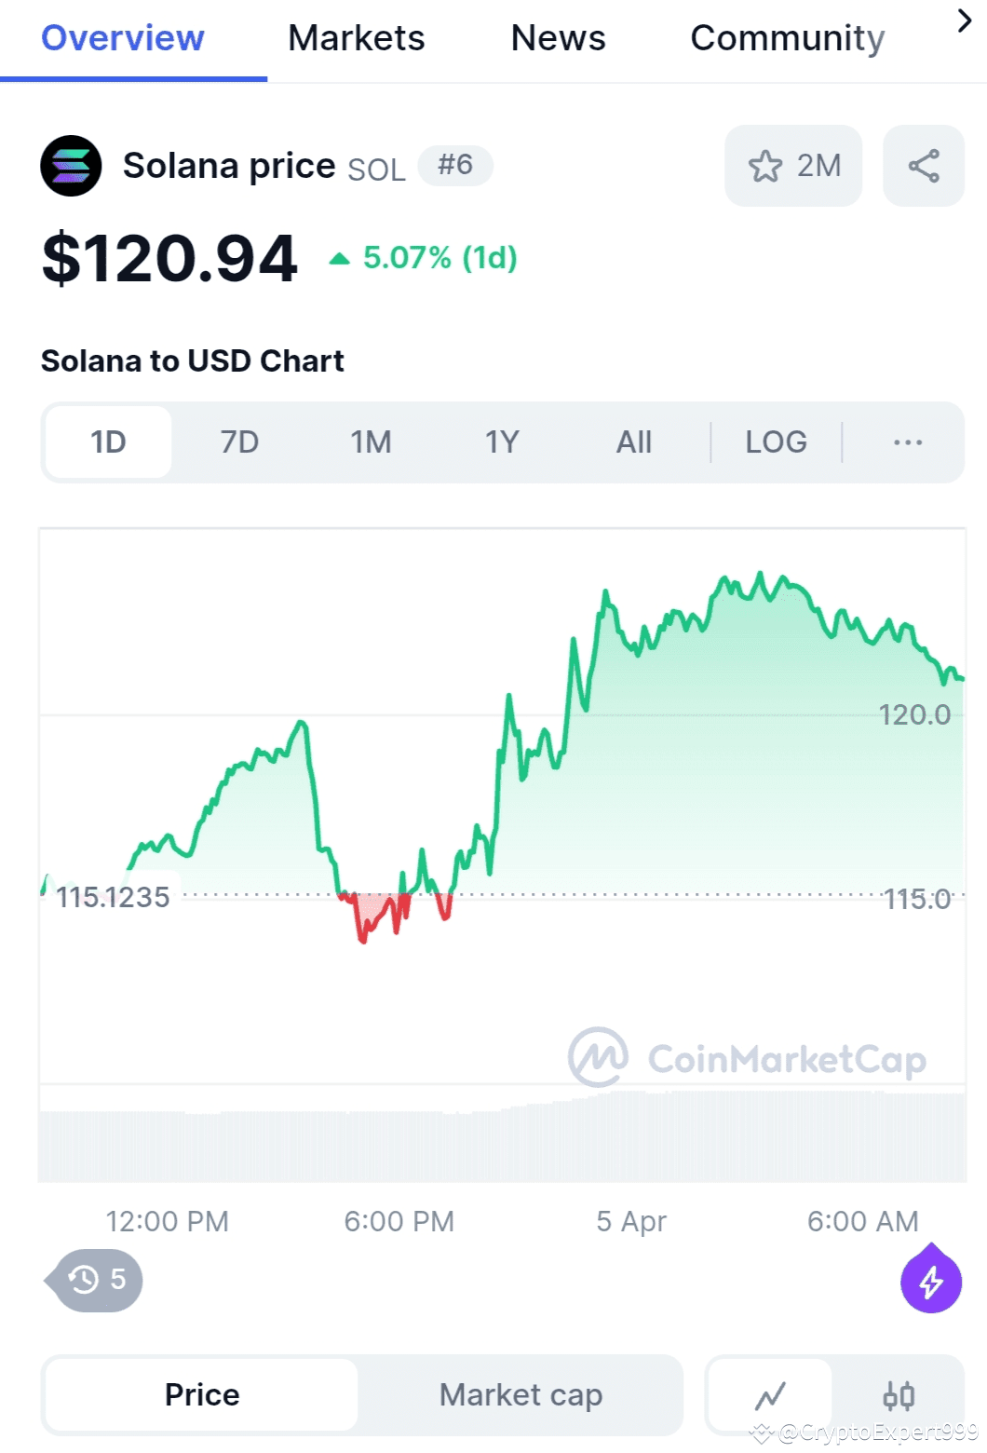987x1453 pixels.
Task: Switch to line chart view
Action: 770,1395
